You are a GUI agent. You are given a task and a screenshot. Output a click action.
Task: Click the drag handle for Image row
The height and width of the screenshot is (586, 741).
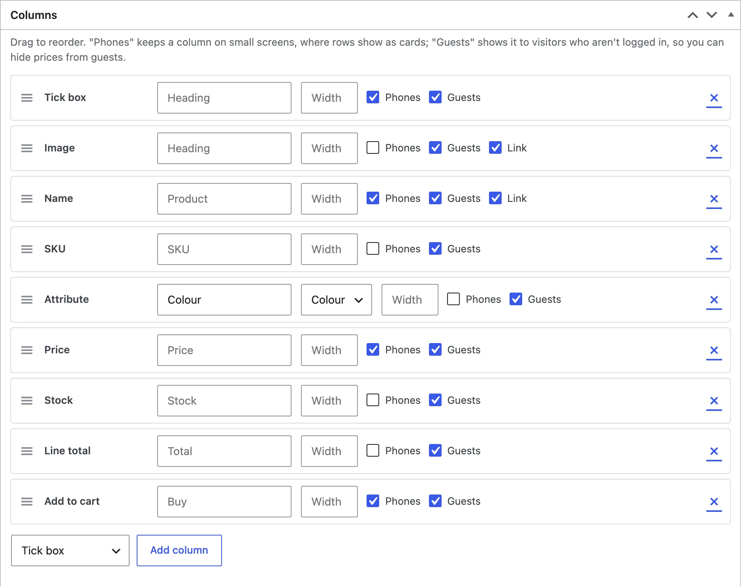click(27, 148)
